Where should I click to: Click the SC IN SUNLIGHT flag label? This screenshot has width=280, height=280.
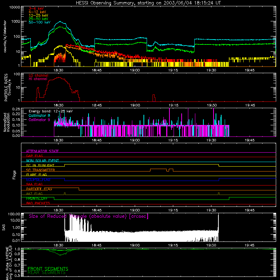40,165
